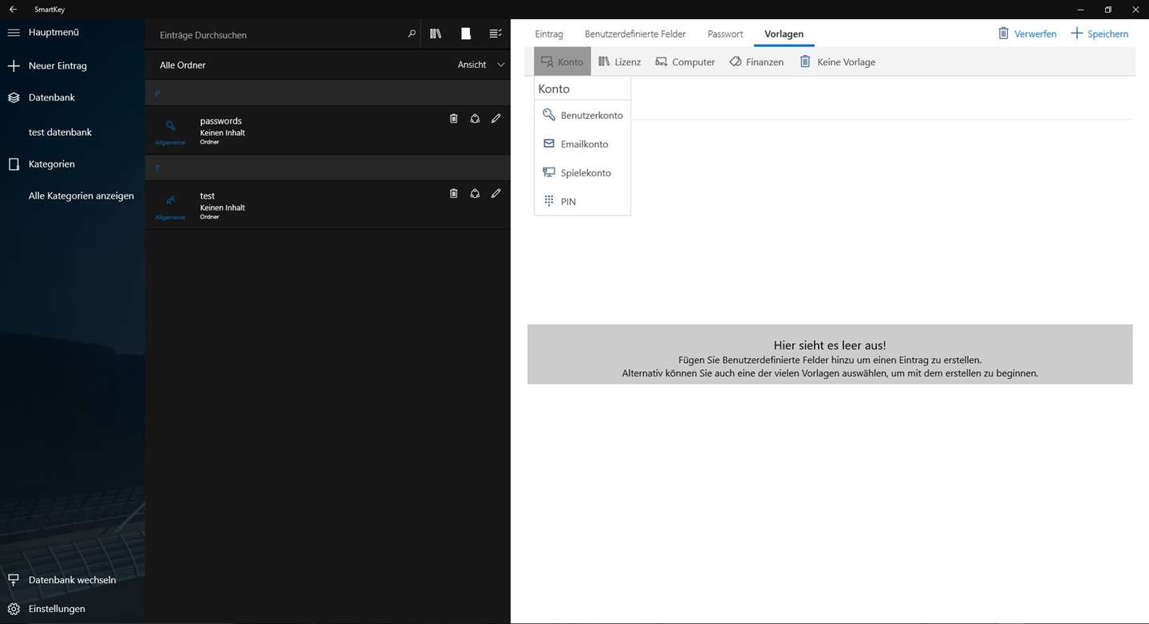Edit the test folder with pencil icon
Screen dimensions: 1149x624
pos(496,193)
